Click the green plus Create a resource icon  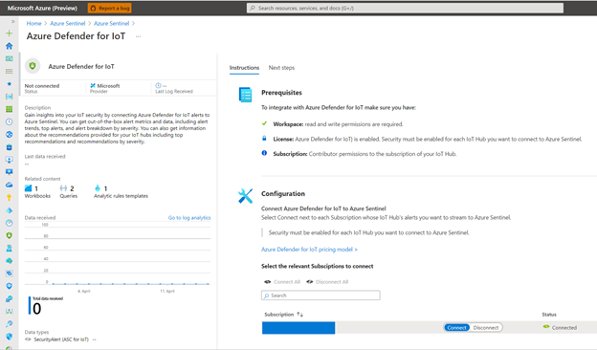tap(10, 33)
